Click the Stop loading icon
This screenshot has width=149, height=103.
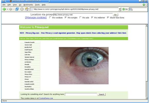click(x=22, y=9)
